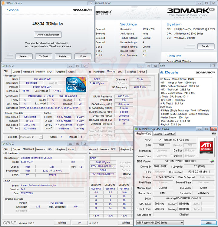Viewport: 218px width, 227px height.
Task: Click the Channels # value Triple
Action: [140, 79]
